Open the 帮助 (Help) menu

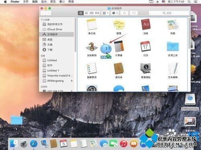(71, 2)
